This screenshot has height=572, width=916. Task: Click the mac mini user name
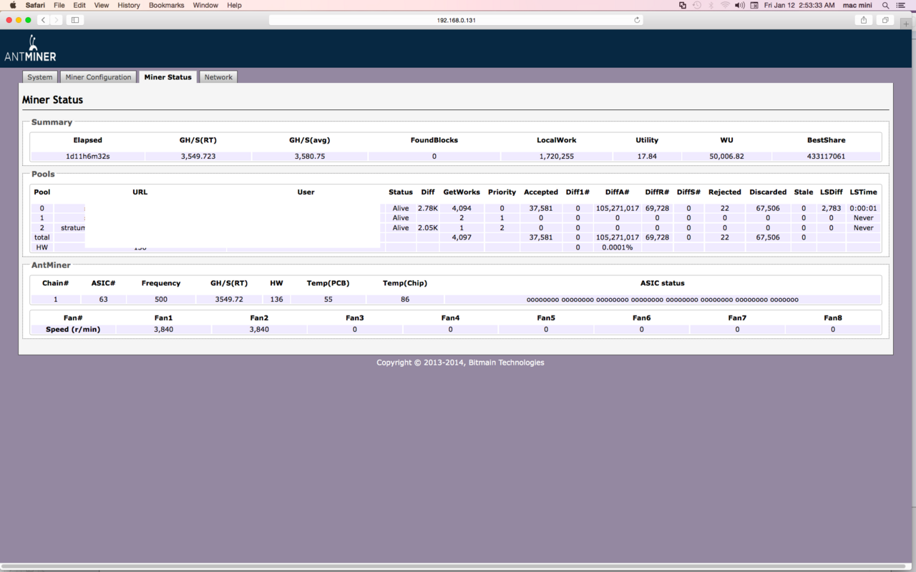pos(857,5)
